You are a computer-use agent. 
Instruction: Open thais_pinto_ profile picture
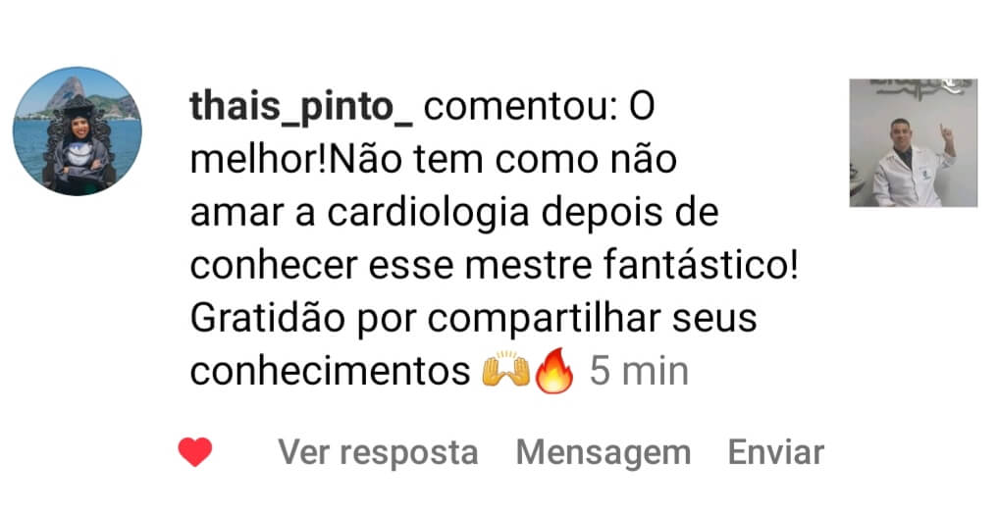click(78, 131)
